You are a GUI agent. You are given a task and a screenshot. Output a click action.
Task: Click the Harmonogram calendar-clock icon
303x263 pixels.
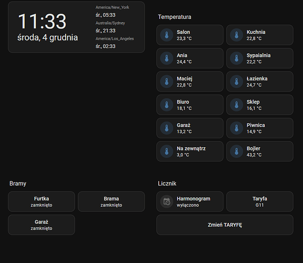click(x=167, y=201)
